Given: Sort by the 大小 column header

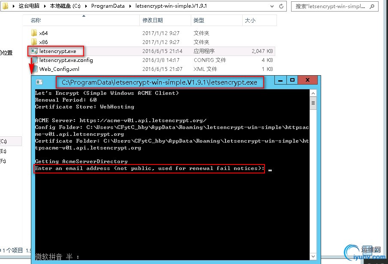Looking at the screenshot, I should pyautogui.click(x=259, y=20).
